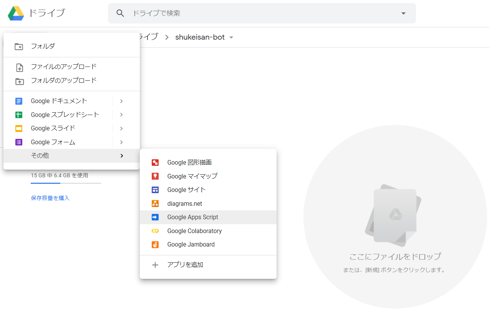Viewport: 489px width, 310px height.
Task: Open the その他 submenu
Action: [71, 156]
